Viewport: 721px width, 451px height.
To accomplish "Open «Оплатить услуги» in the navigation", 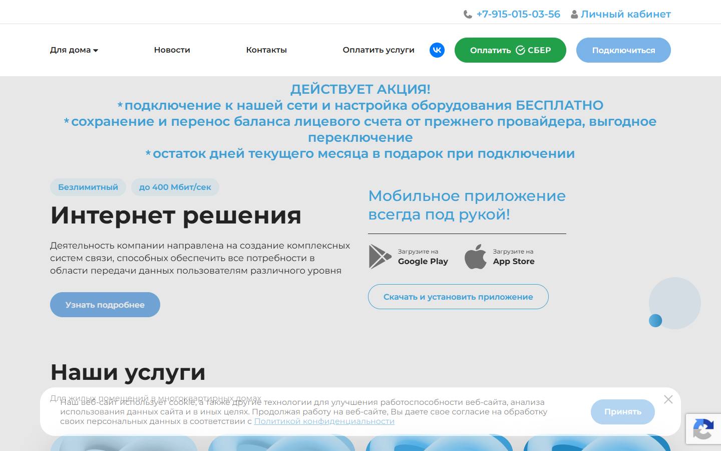I will point(379,50).
